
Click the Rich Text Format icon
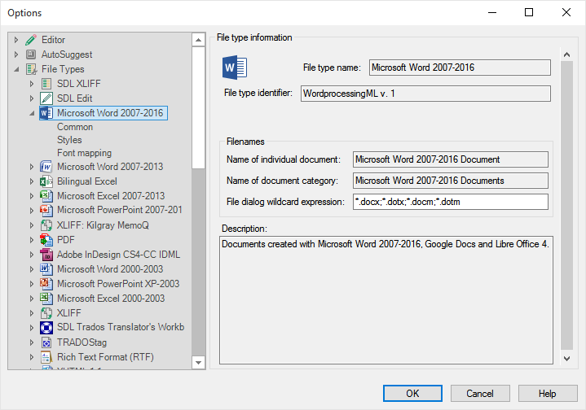(x=46, y=357)
